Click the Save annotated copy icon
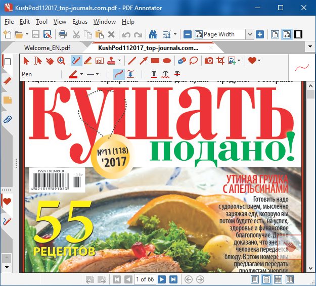The height and width of the screenshot is (286, 316). coord(48,34)
